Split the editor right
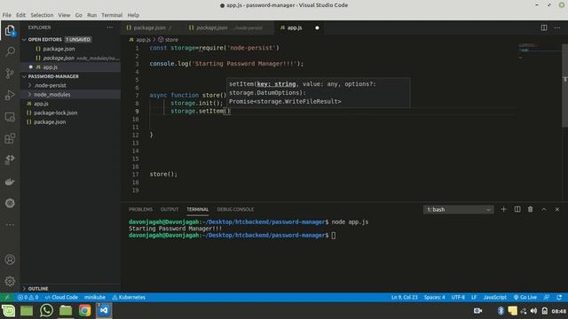This screenshot has width=568, height=319. click(x=544, y=27)
